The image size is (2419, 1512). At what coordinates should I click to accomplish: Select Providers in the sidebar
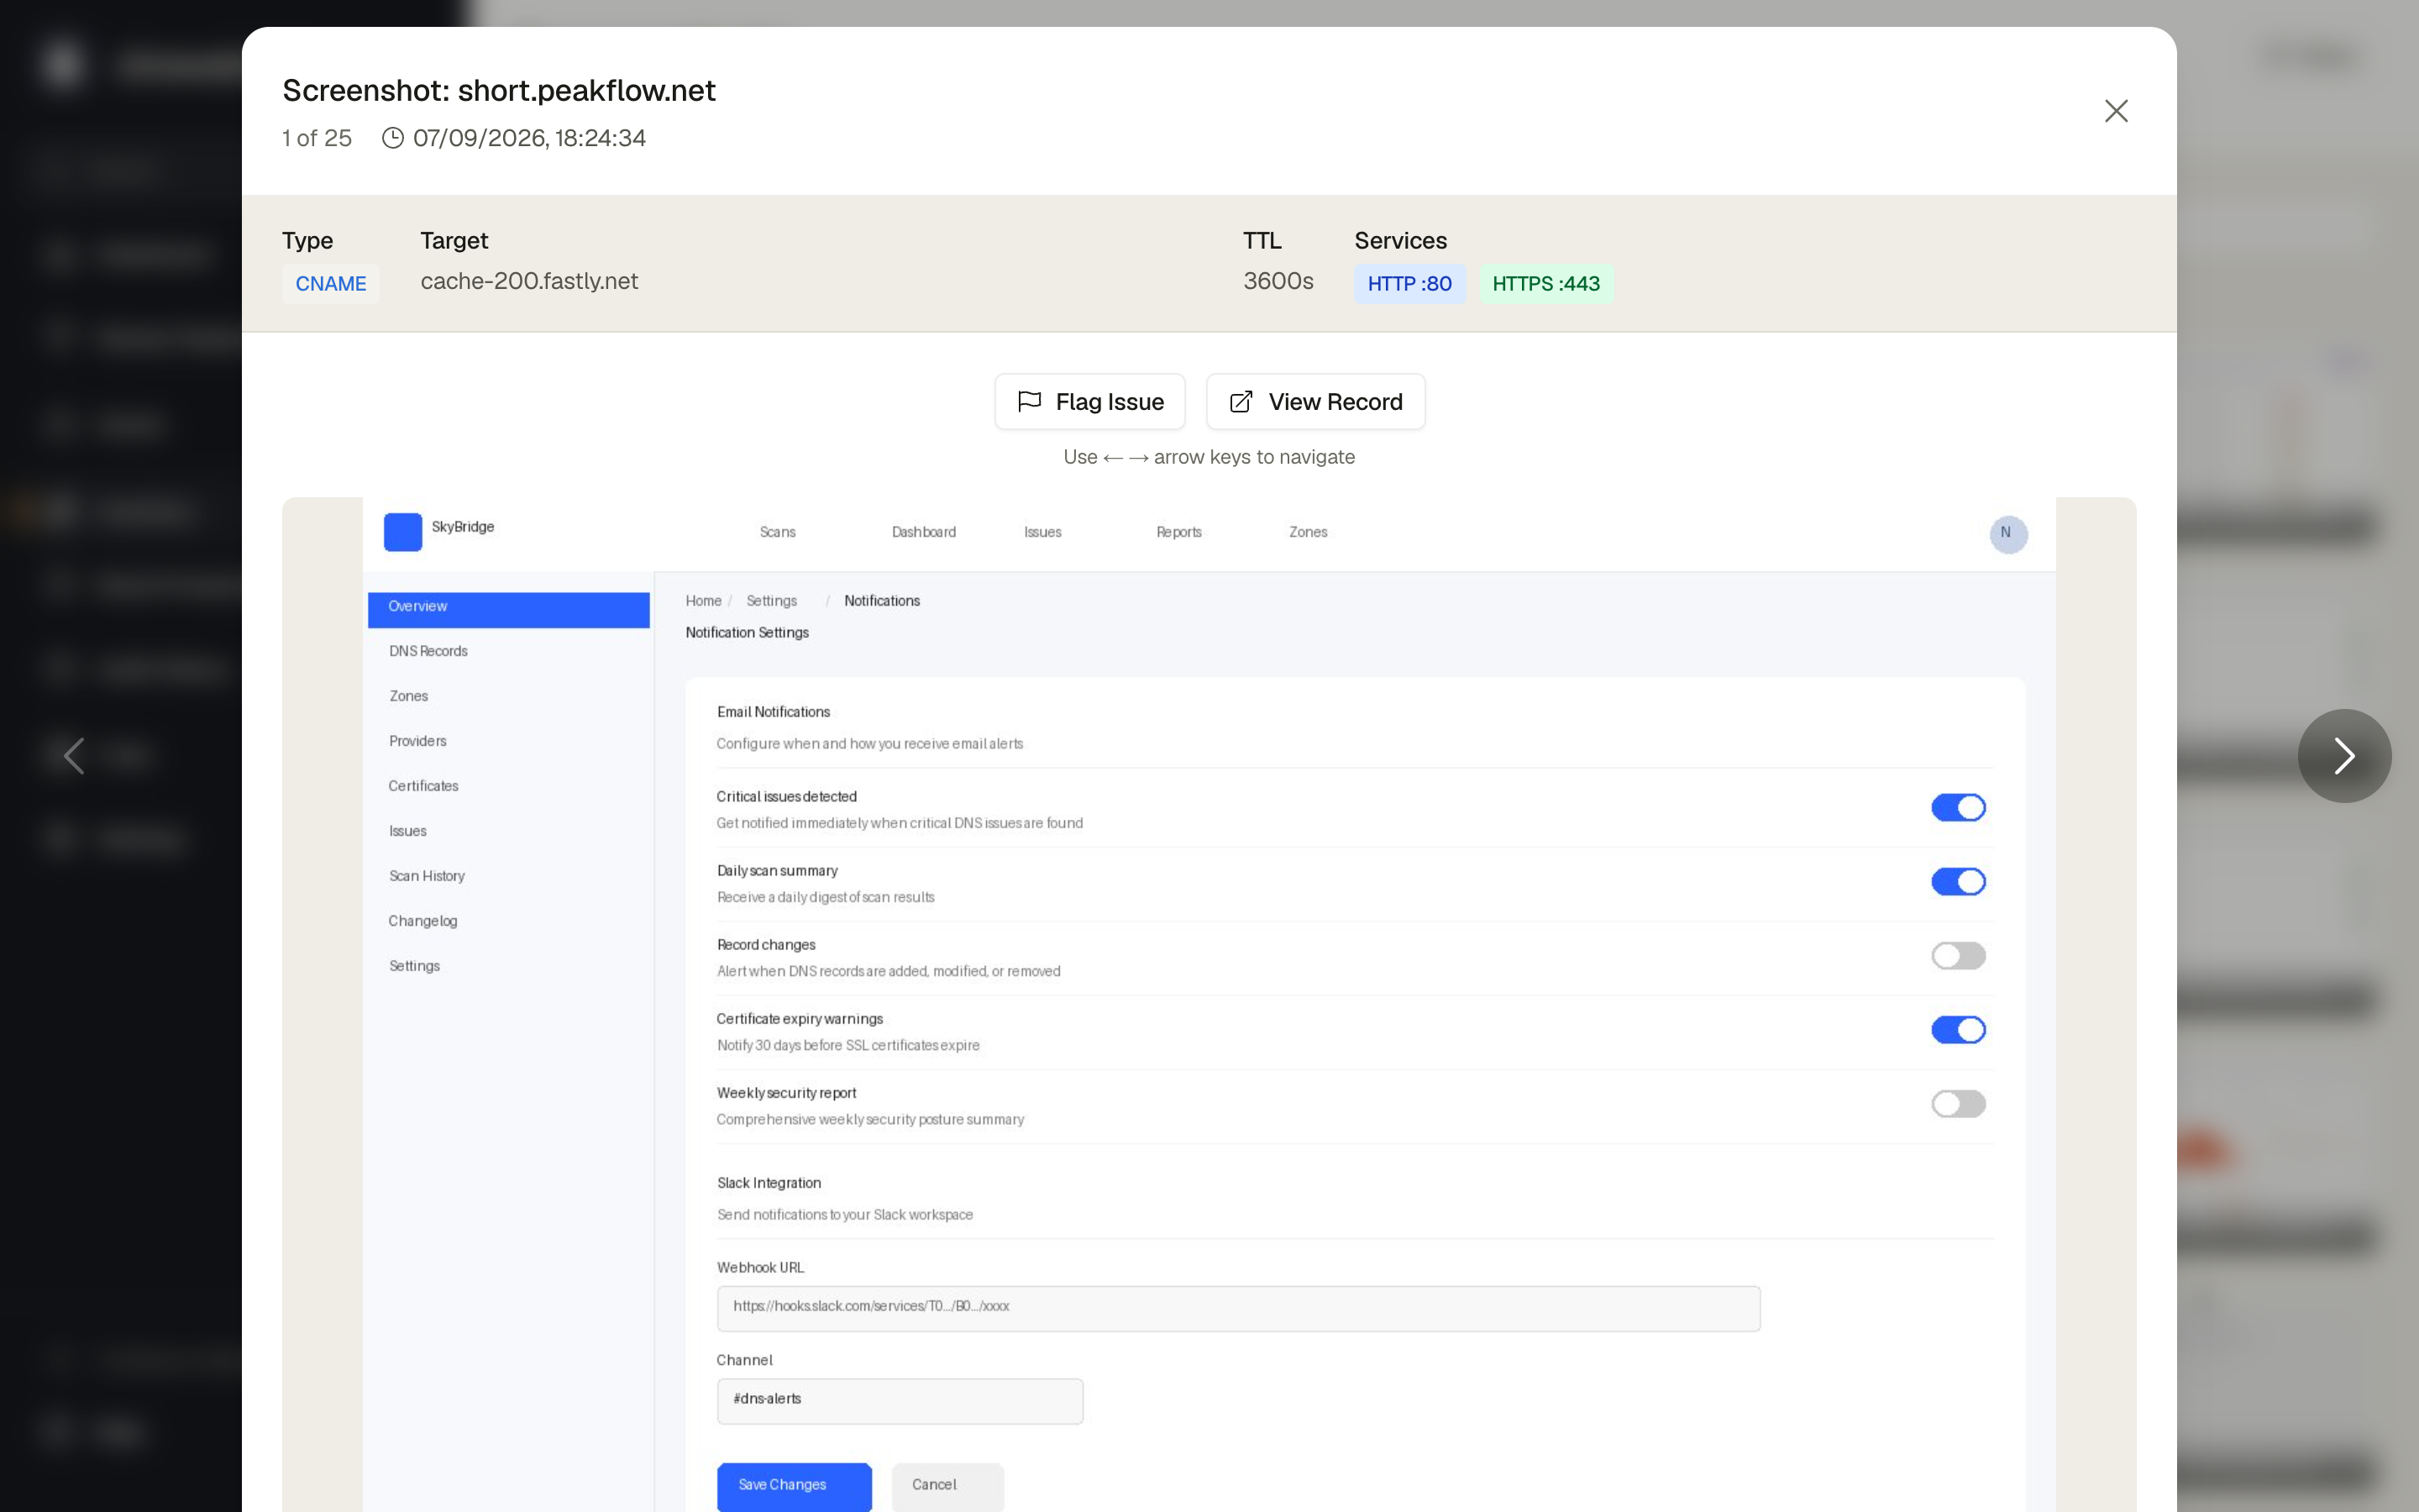[x=417, y=741]
